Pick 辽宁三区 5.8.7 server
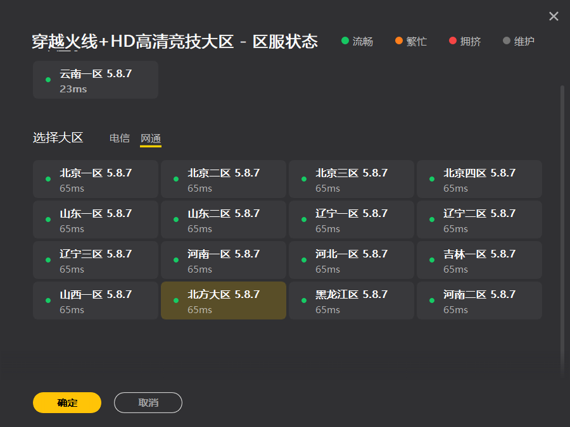 96,260
